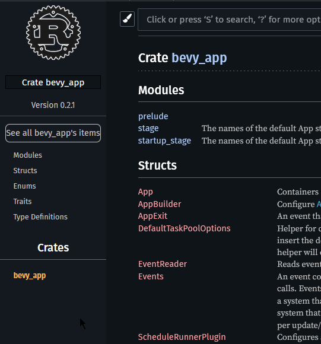Screen dimensions: 321x344
Task: Jump to Traits in sidebar
Action: coord(23,201)
